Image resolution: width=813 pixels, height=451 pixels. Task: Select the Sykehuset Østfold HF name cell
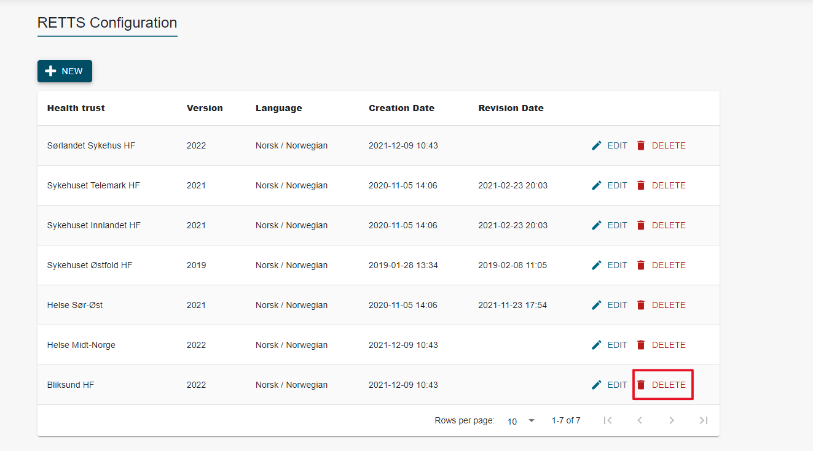(x=90, y=265)
